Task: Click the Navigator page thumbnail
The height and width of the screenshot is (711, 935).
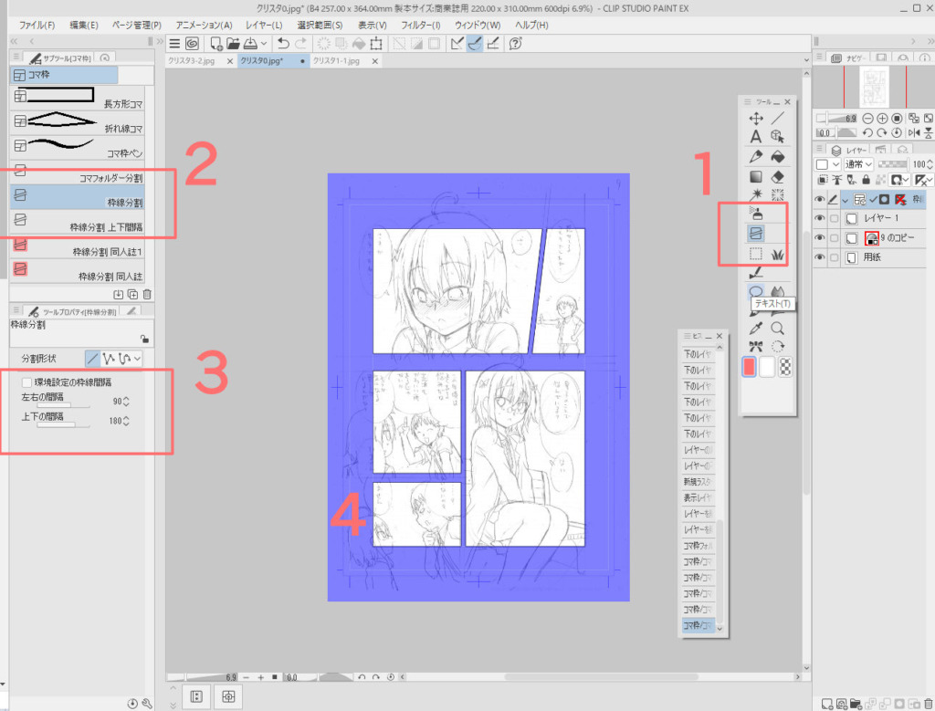Action: pyautogui.click(x=874, y=87)
